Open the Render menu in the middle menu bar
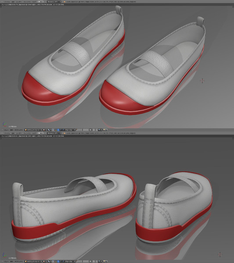 pyautogui.click(x=19, y=133)
